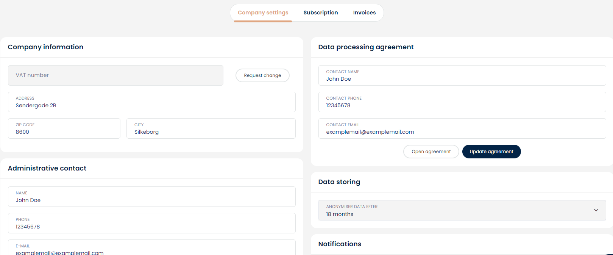Focus the Address field with Søndergade 2B

pyautogui.click(x=151, y=102)
